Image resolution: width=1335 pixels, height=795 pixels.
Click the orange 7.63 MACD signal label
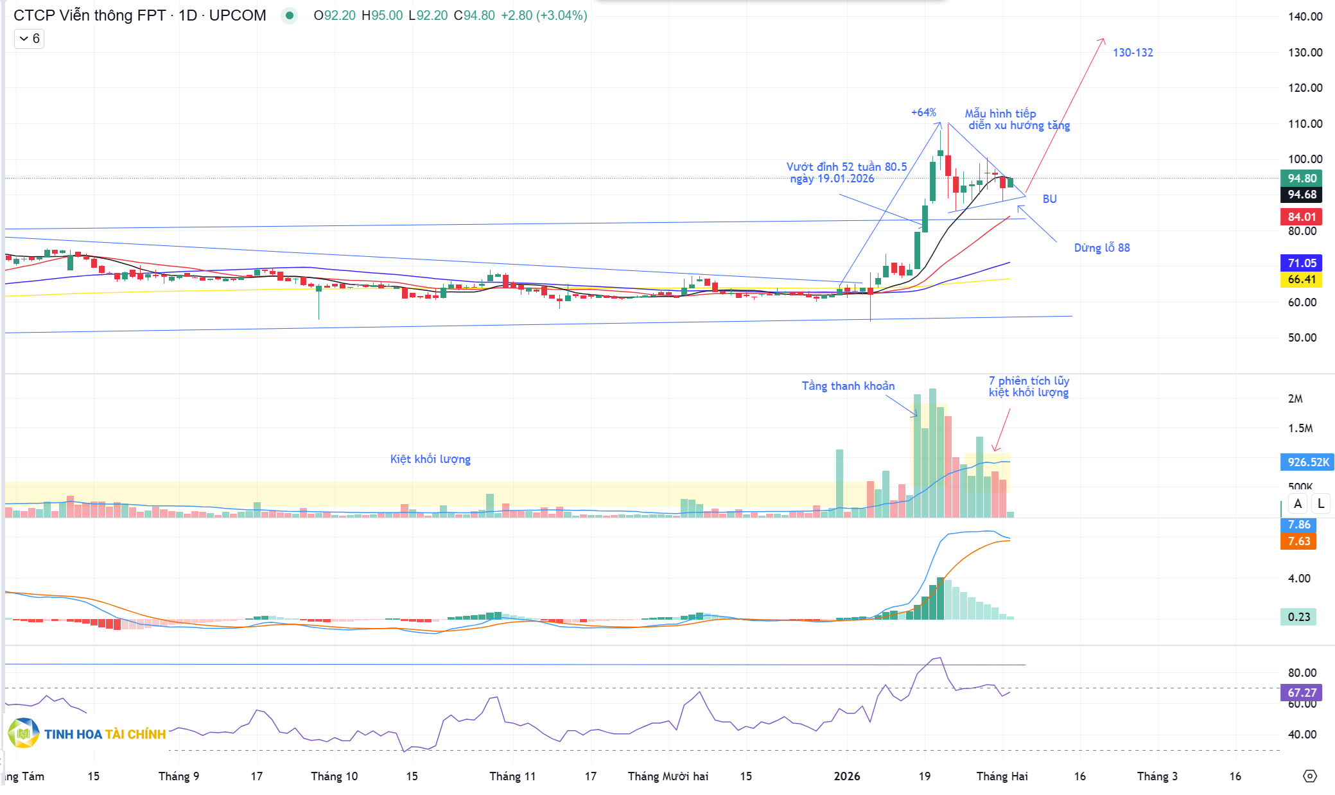[1298, 541]
